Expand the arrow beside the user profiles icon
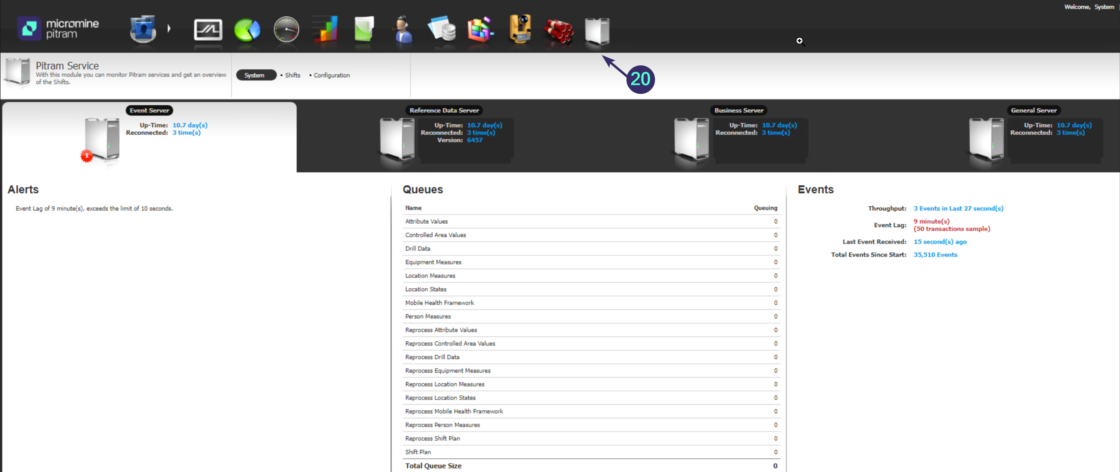The image size is (1120, 472). pos(169,29)
